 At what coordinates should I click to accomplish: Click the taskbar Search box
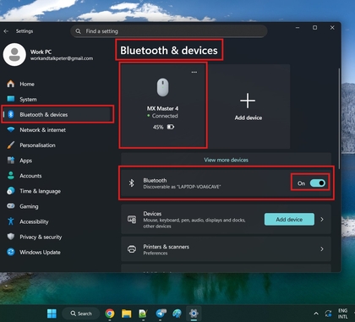click(x=81, y=314)
